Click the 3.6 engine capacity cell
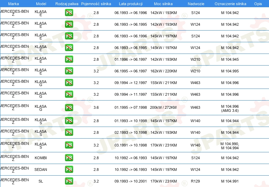This screenshot has width=269, height=187. click(x=96, y=107)
